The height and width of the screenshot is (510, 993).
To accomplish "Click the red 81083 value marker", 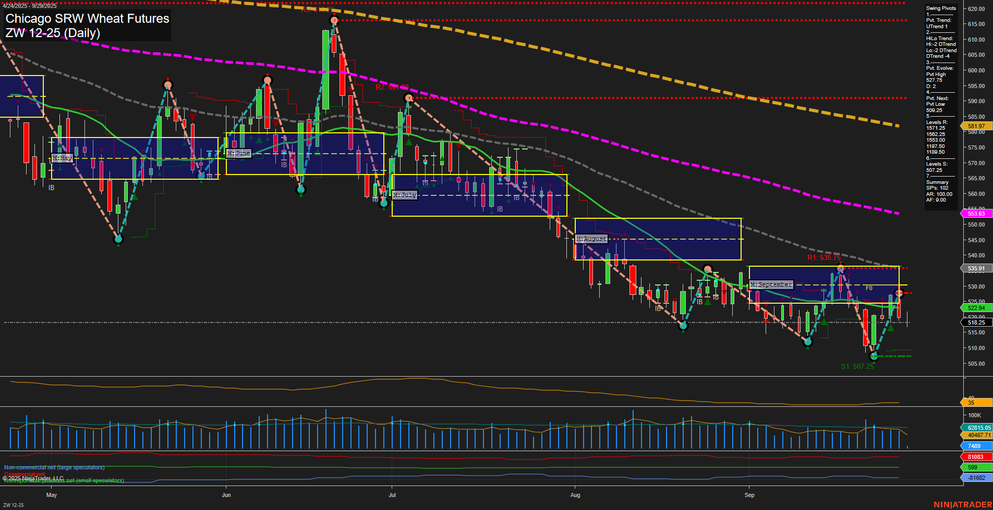I will [975, 456].
